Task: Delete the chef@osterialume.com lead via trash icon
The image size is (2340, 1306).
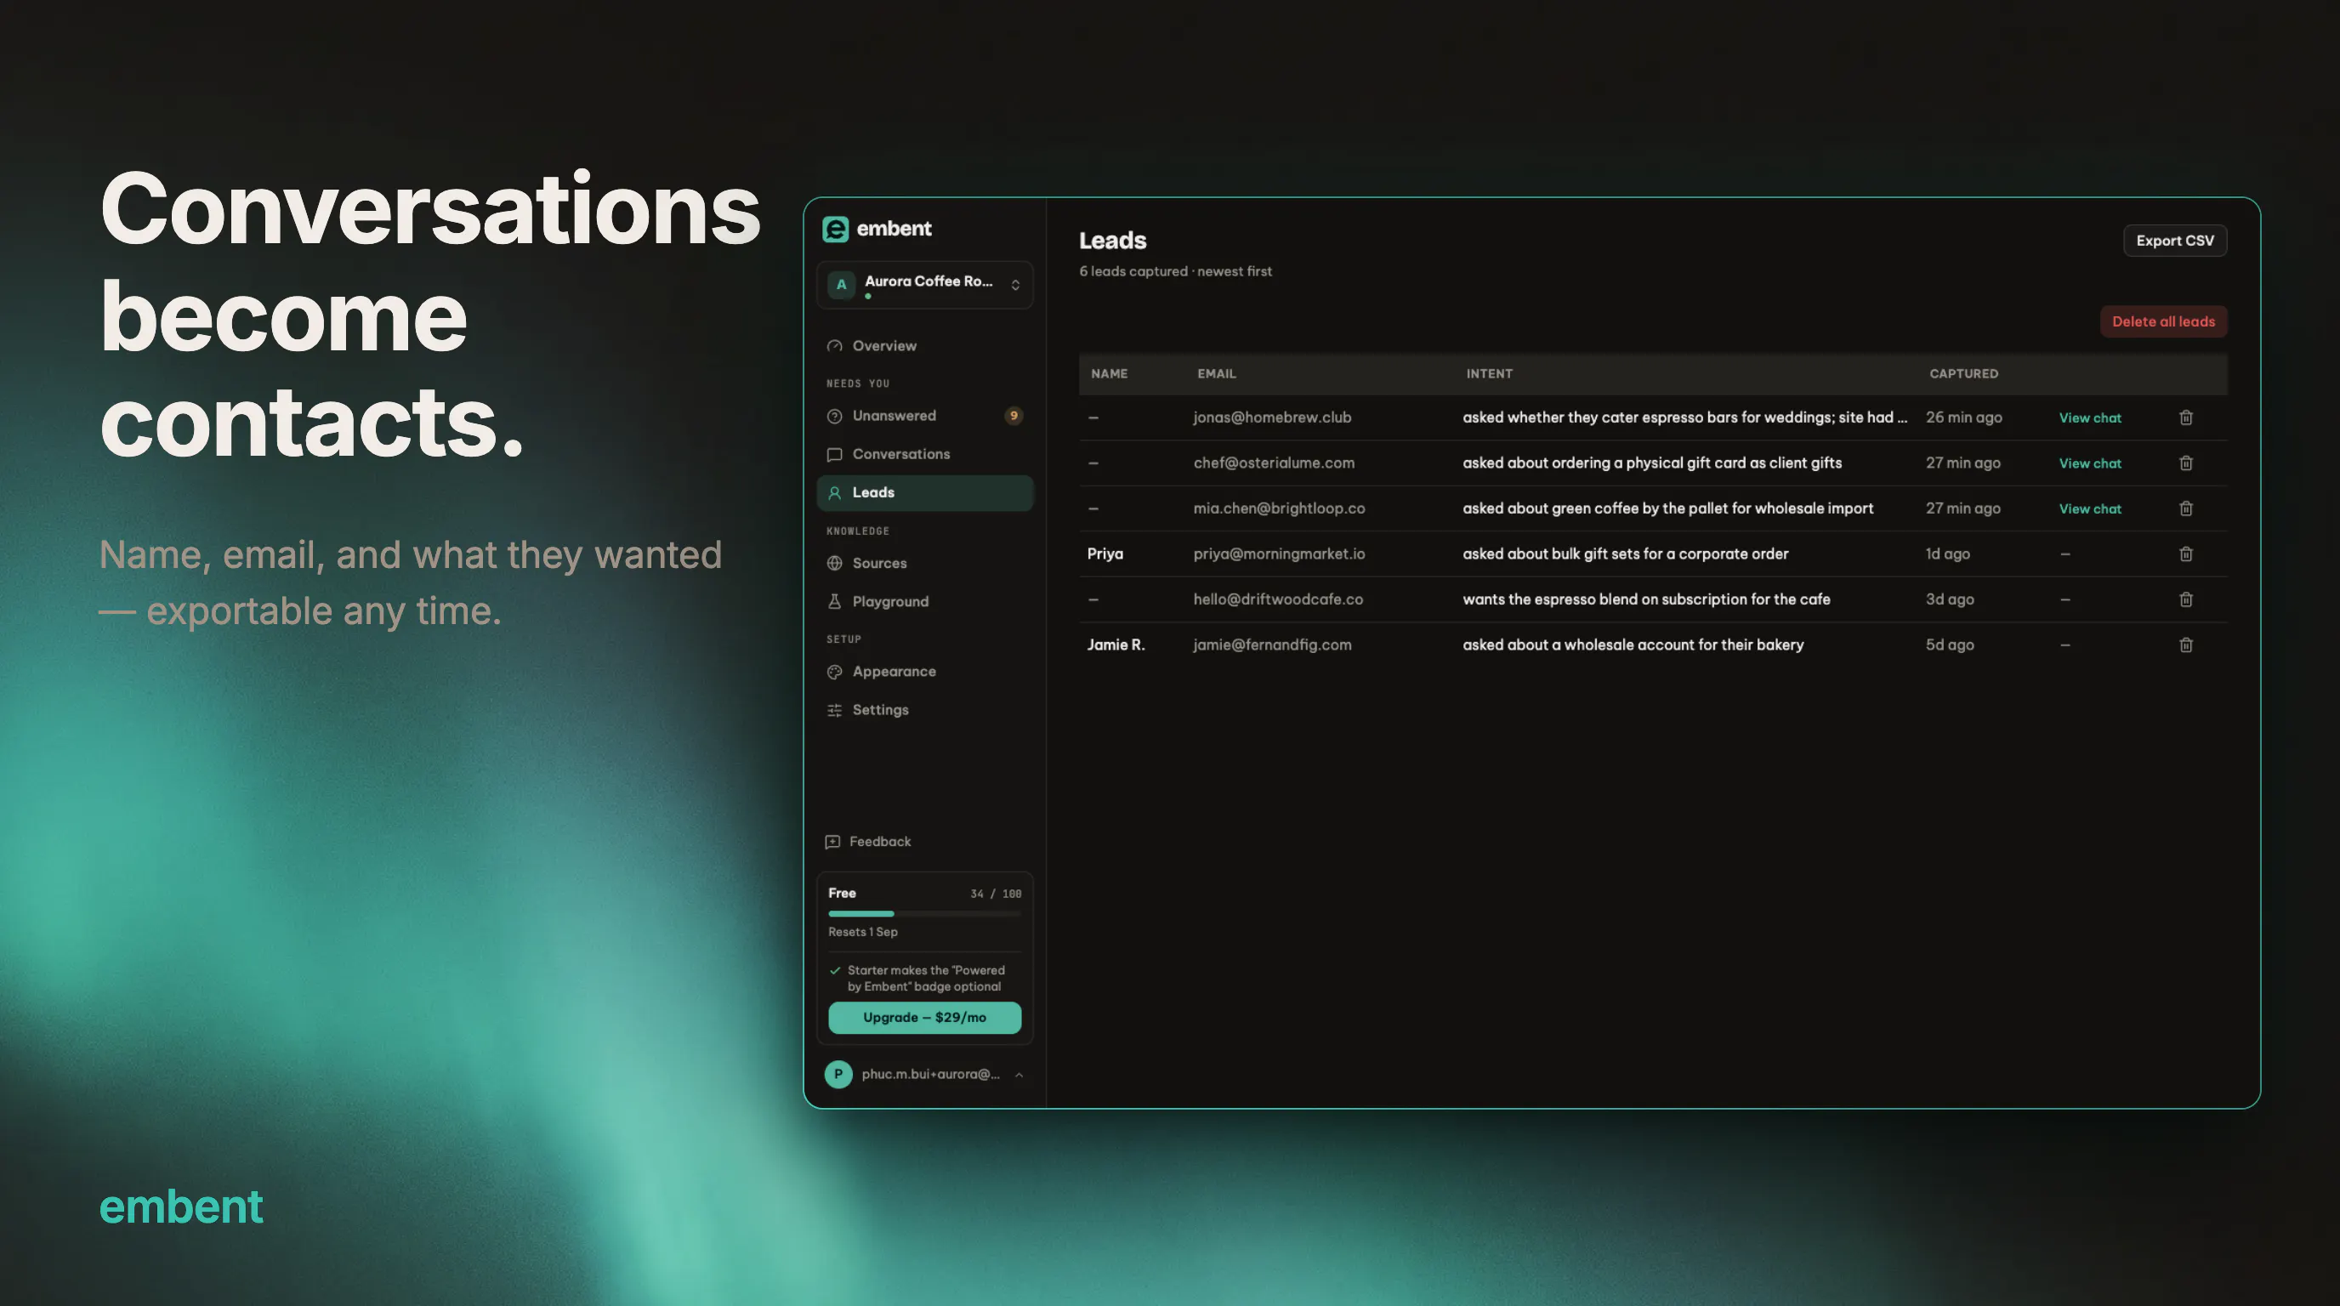Action: point(2185,463)
